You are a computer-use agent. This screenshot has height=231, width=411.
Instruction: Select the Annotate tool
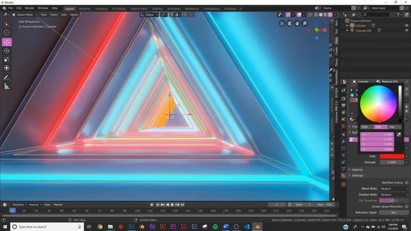coord(6,78)
